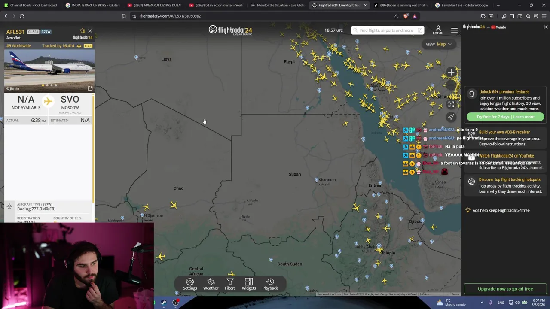Start flight Playback mode
Viewport: 550px width, 309px height.
tap(270, 284)
